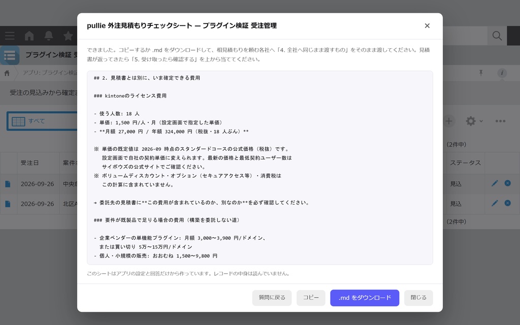Image resolution: width=520 pixels, height=325 pixels.
Task: Add a record with the plus icon
Action: [x=449, y=121]
